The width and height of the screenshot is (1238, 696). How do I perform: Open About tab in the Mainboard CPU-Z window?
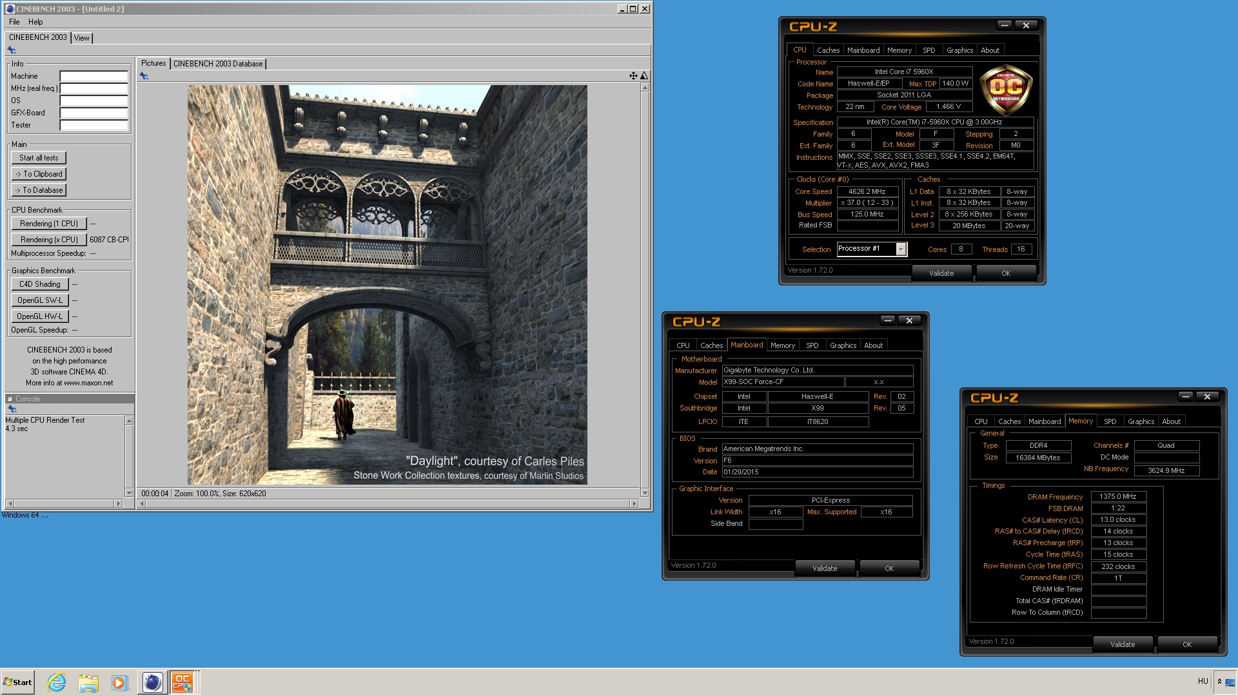pyautogui.click(x=874, y=345)
